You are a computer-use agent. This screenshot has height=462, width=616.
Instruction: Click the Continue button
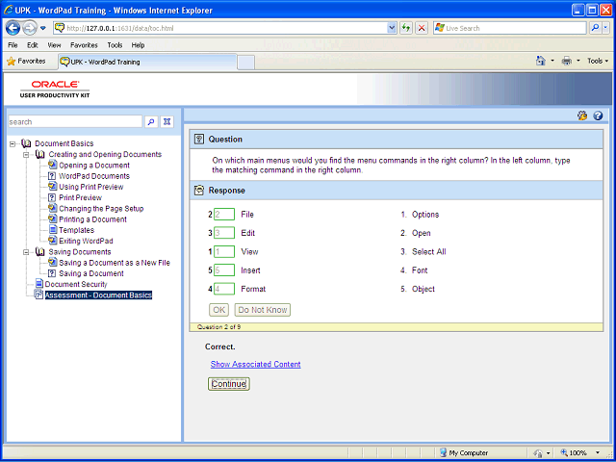229,384
